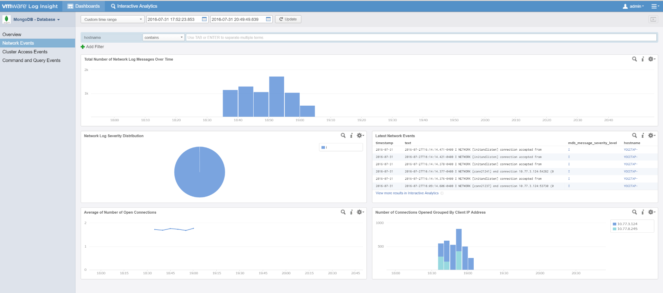Click the timestamp column header
The width and height of the screenshot is (663, 293).
click(x=384, y=143)
